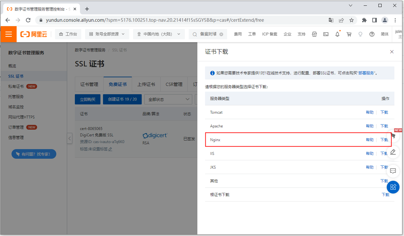The height and width of the screenshot is (236, 404).
Task: Open the floating chat message icon
Action: [393, 171]
